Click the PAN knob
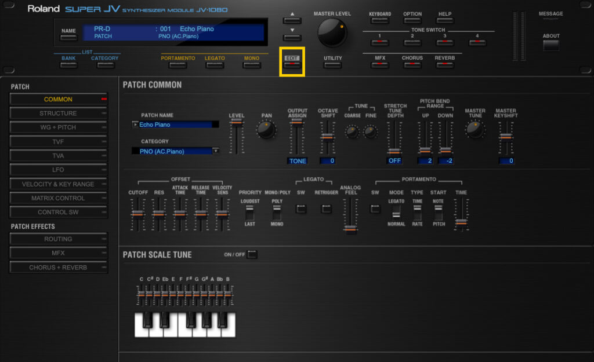 [x=266, y=130]
